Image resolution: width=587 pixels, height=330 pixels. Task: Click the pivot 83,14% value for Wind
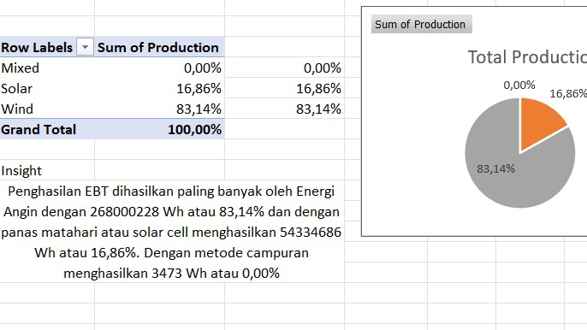pyautogui.click(x=159, y=109)
